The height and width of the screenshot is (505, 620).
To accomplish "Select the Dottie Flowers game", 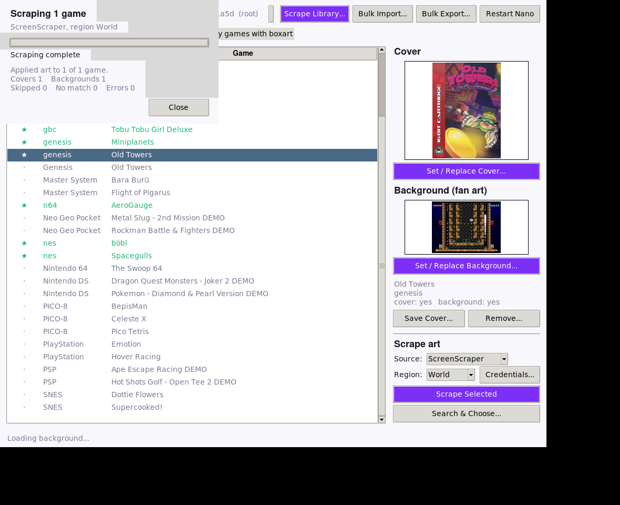I will [192, 396].
